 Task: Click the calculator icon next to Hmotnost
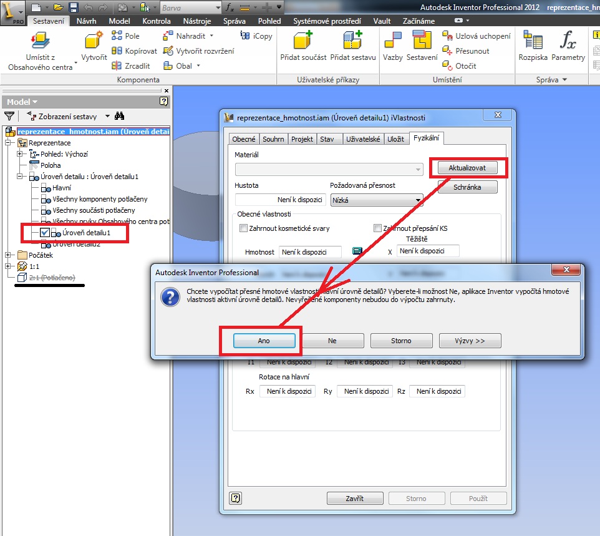357,251
